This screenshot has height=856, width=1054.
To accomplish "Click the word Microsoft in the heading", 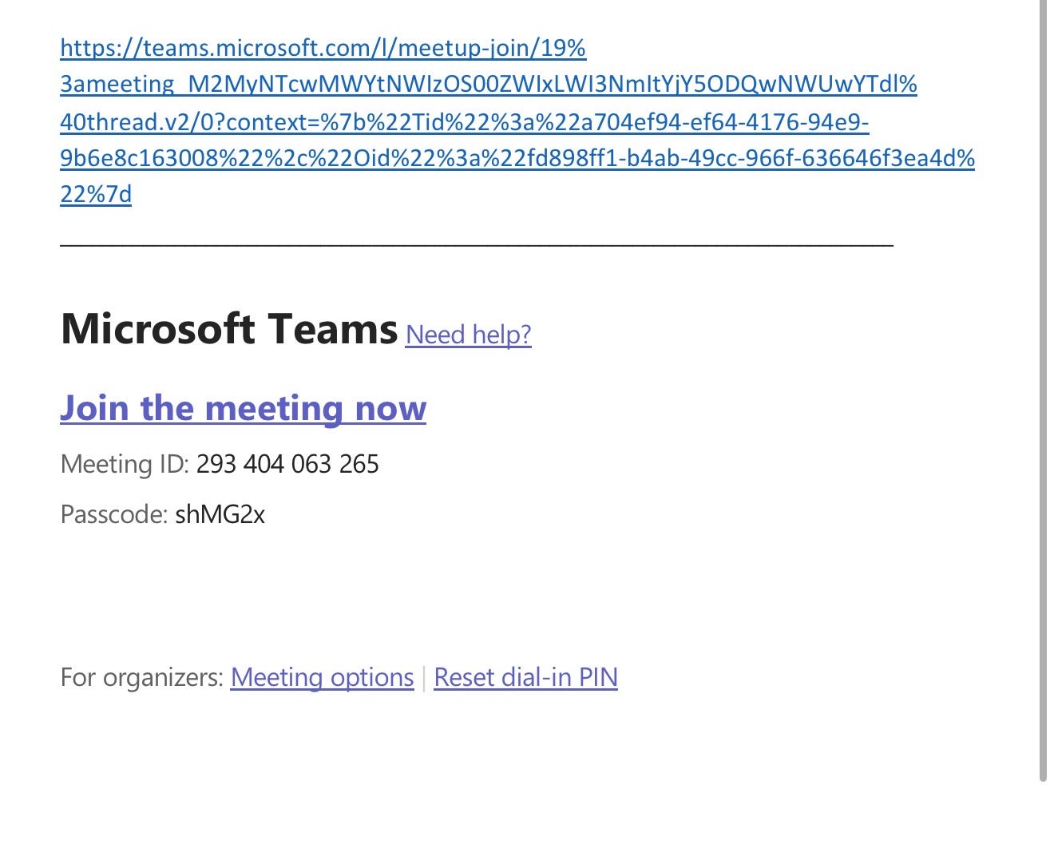I will tap(157, 329).
